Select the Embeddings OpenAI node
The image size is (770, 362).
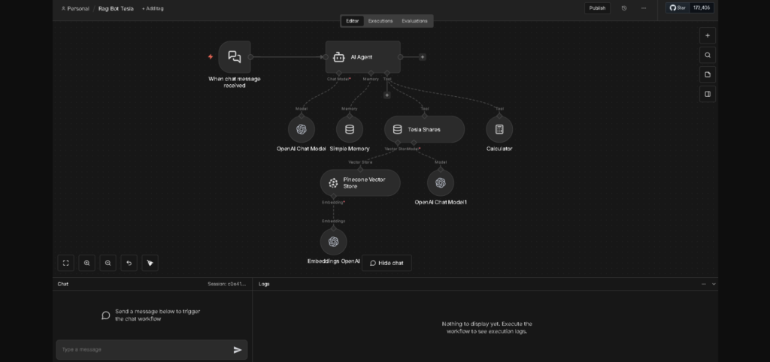[x=333, y=241]
